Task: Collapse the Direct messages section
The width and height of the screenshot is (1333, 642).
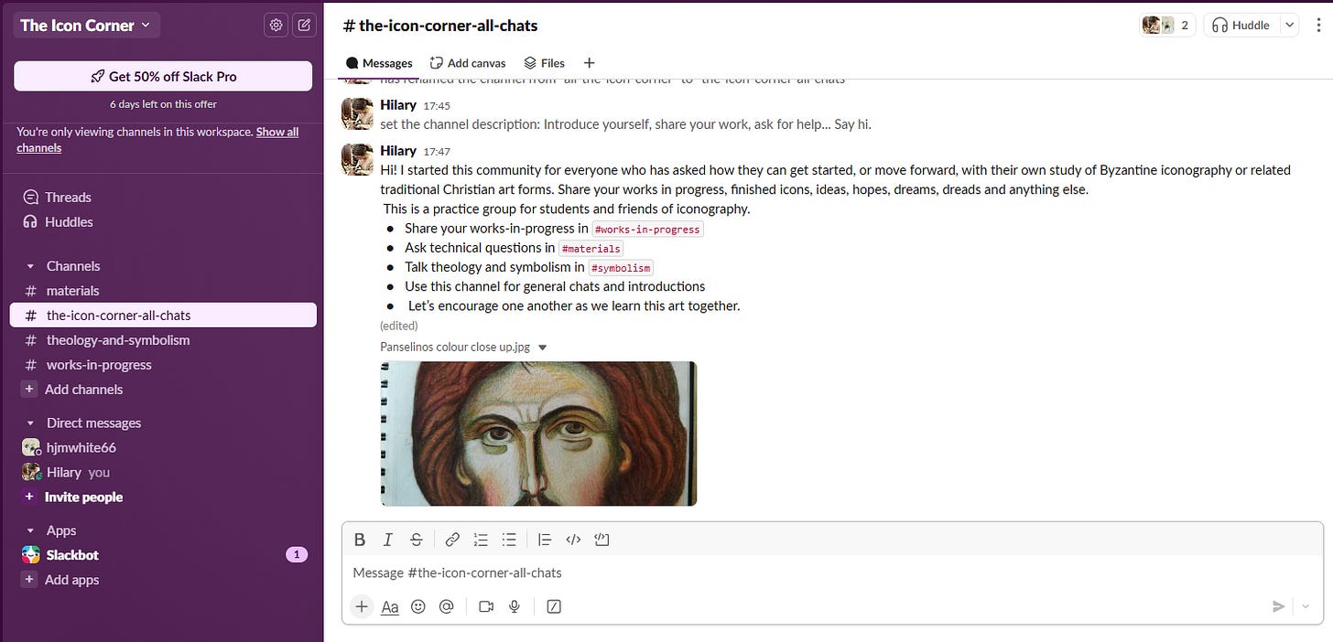Action: (x=30, y=423)
